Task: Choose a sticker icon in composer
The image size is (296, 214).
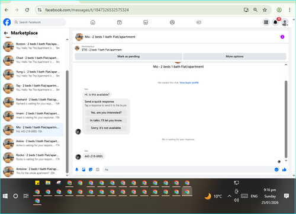Action: tap(91, 170)
